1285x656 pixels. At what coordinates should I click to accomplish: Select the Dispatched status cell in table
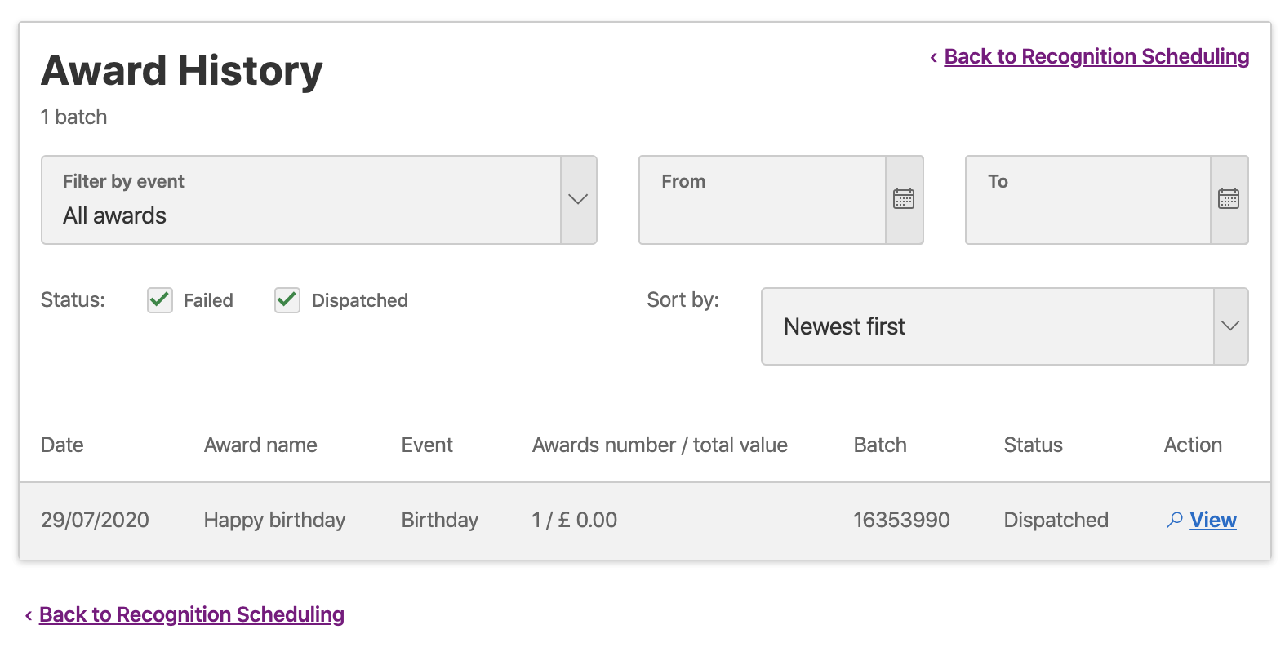tap(1056, 520)
